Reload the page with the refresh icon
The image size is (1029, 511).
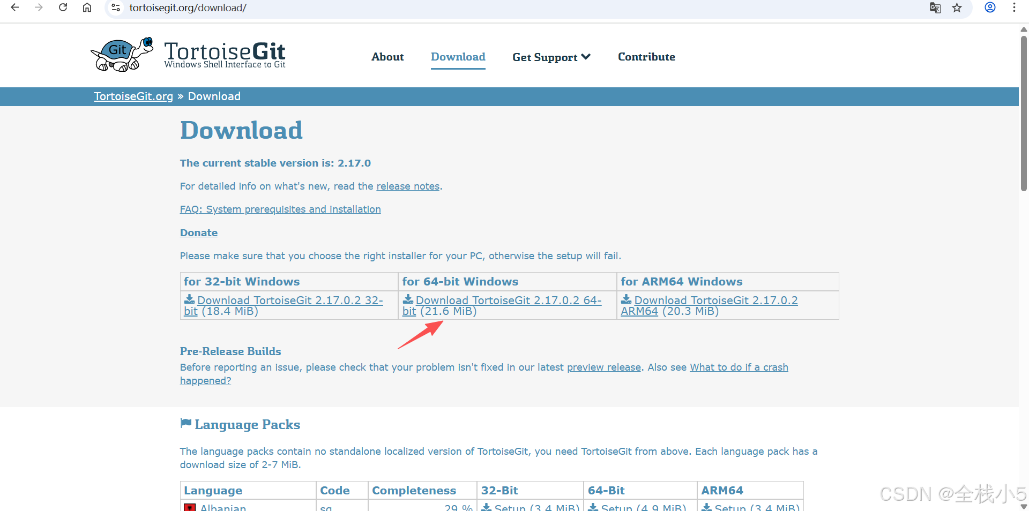[63, 7]
